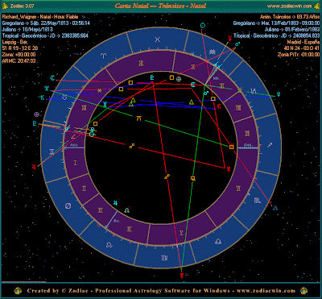Click the 'Juliano -> 10/Mayo/1813' line
The width and height of the screenshot is (322, 299).
click(x=27, y=30)
